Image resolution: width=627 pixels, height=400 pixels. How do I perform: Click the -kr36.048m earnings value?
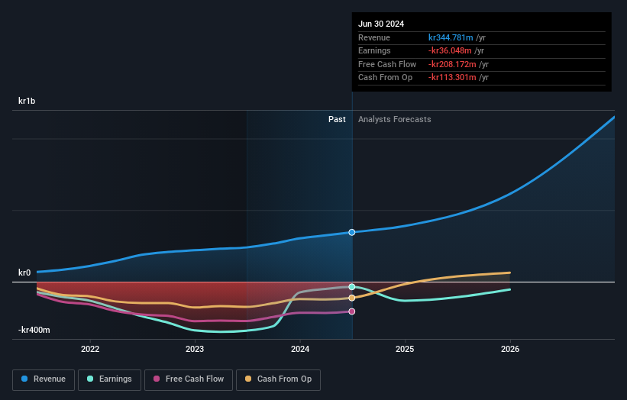(450, 50)
